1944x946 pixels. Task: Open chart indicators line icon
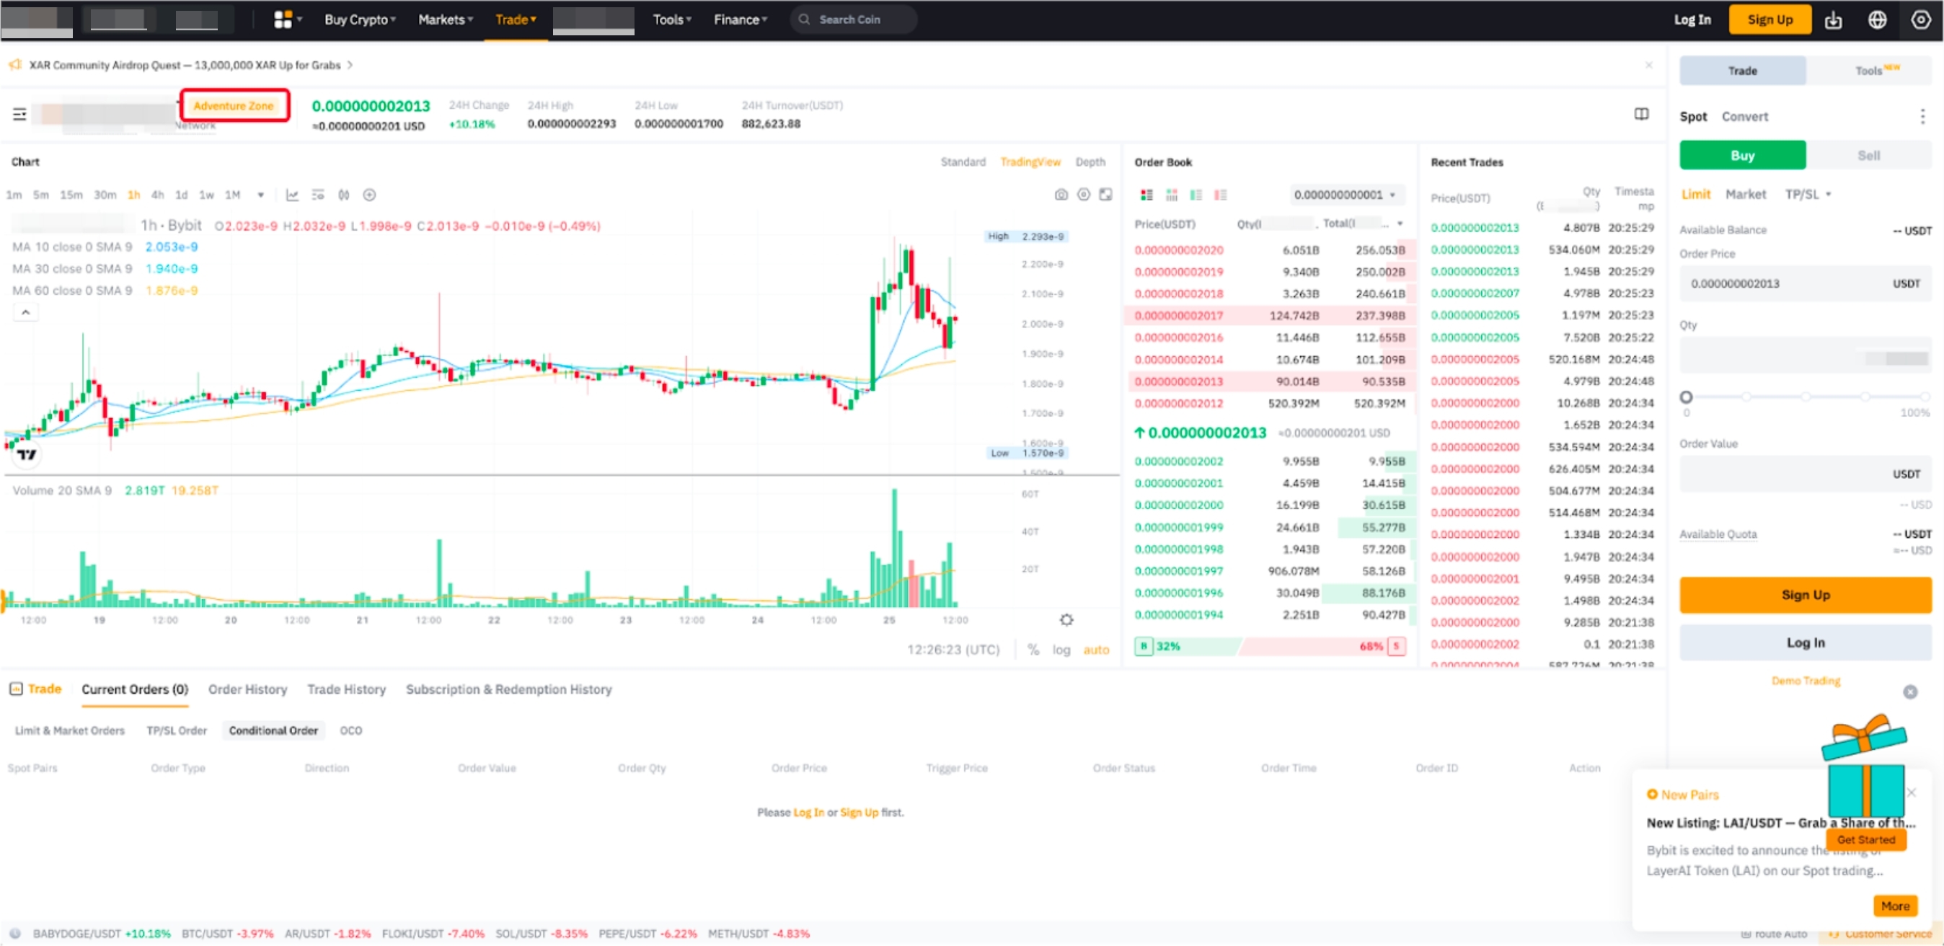click(292, 195)
